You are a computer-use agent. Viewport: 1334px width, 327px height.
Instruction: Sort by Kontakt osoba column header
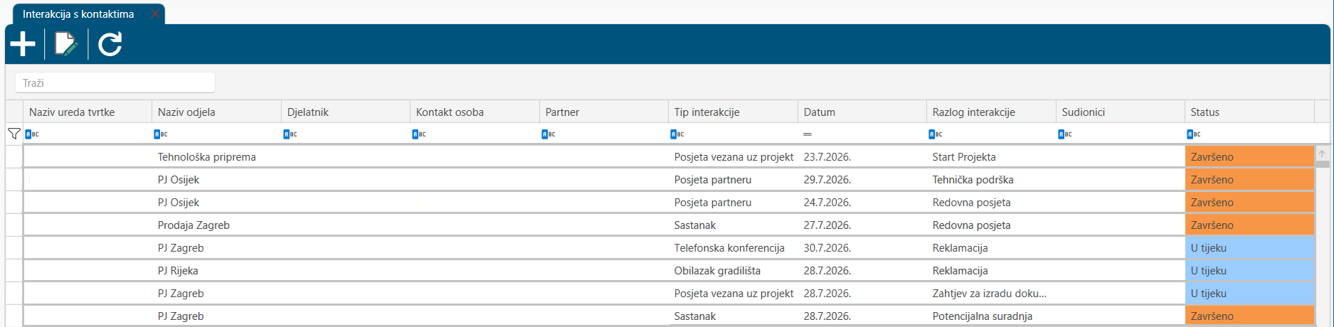point(475,112)
